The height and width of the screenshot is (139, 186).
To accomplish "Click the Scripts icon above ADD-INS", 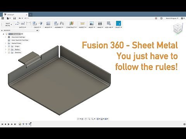I will pyautogui.click(x=109, y=23).
